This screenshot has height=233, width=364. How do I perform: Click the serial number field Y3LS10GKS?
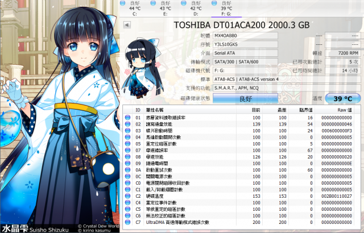click(245, 44)
